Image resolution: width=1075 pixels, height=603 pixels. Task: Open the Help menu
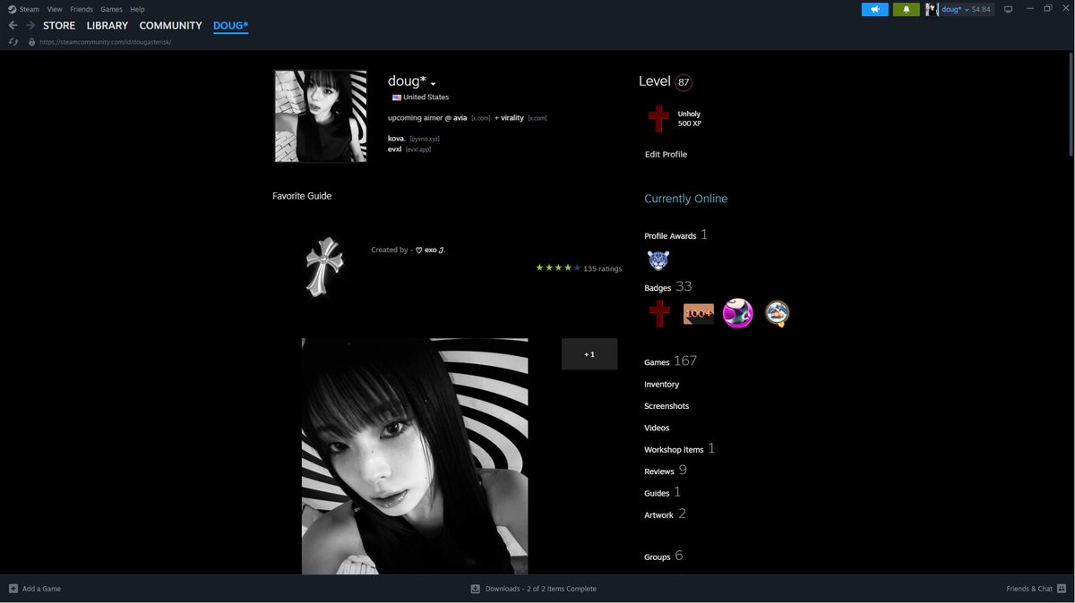click(137, 9)
